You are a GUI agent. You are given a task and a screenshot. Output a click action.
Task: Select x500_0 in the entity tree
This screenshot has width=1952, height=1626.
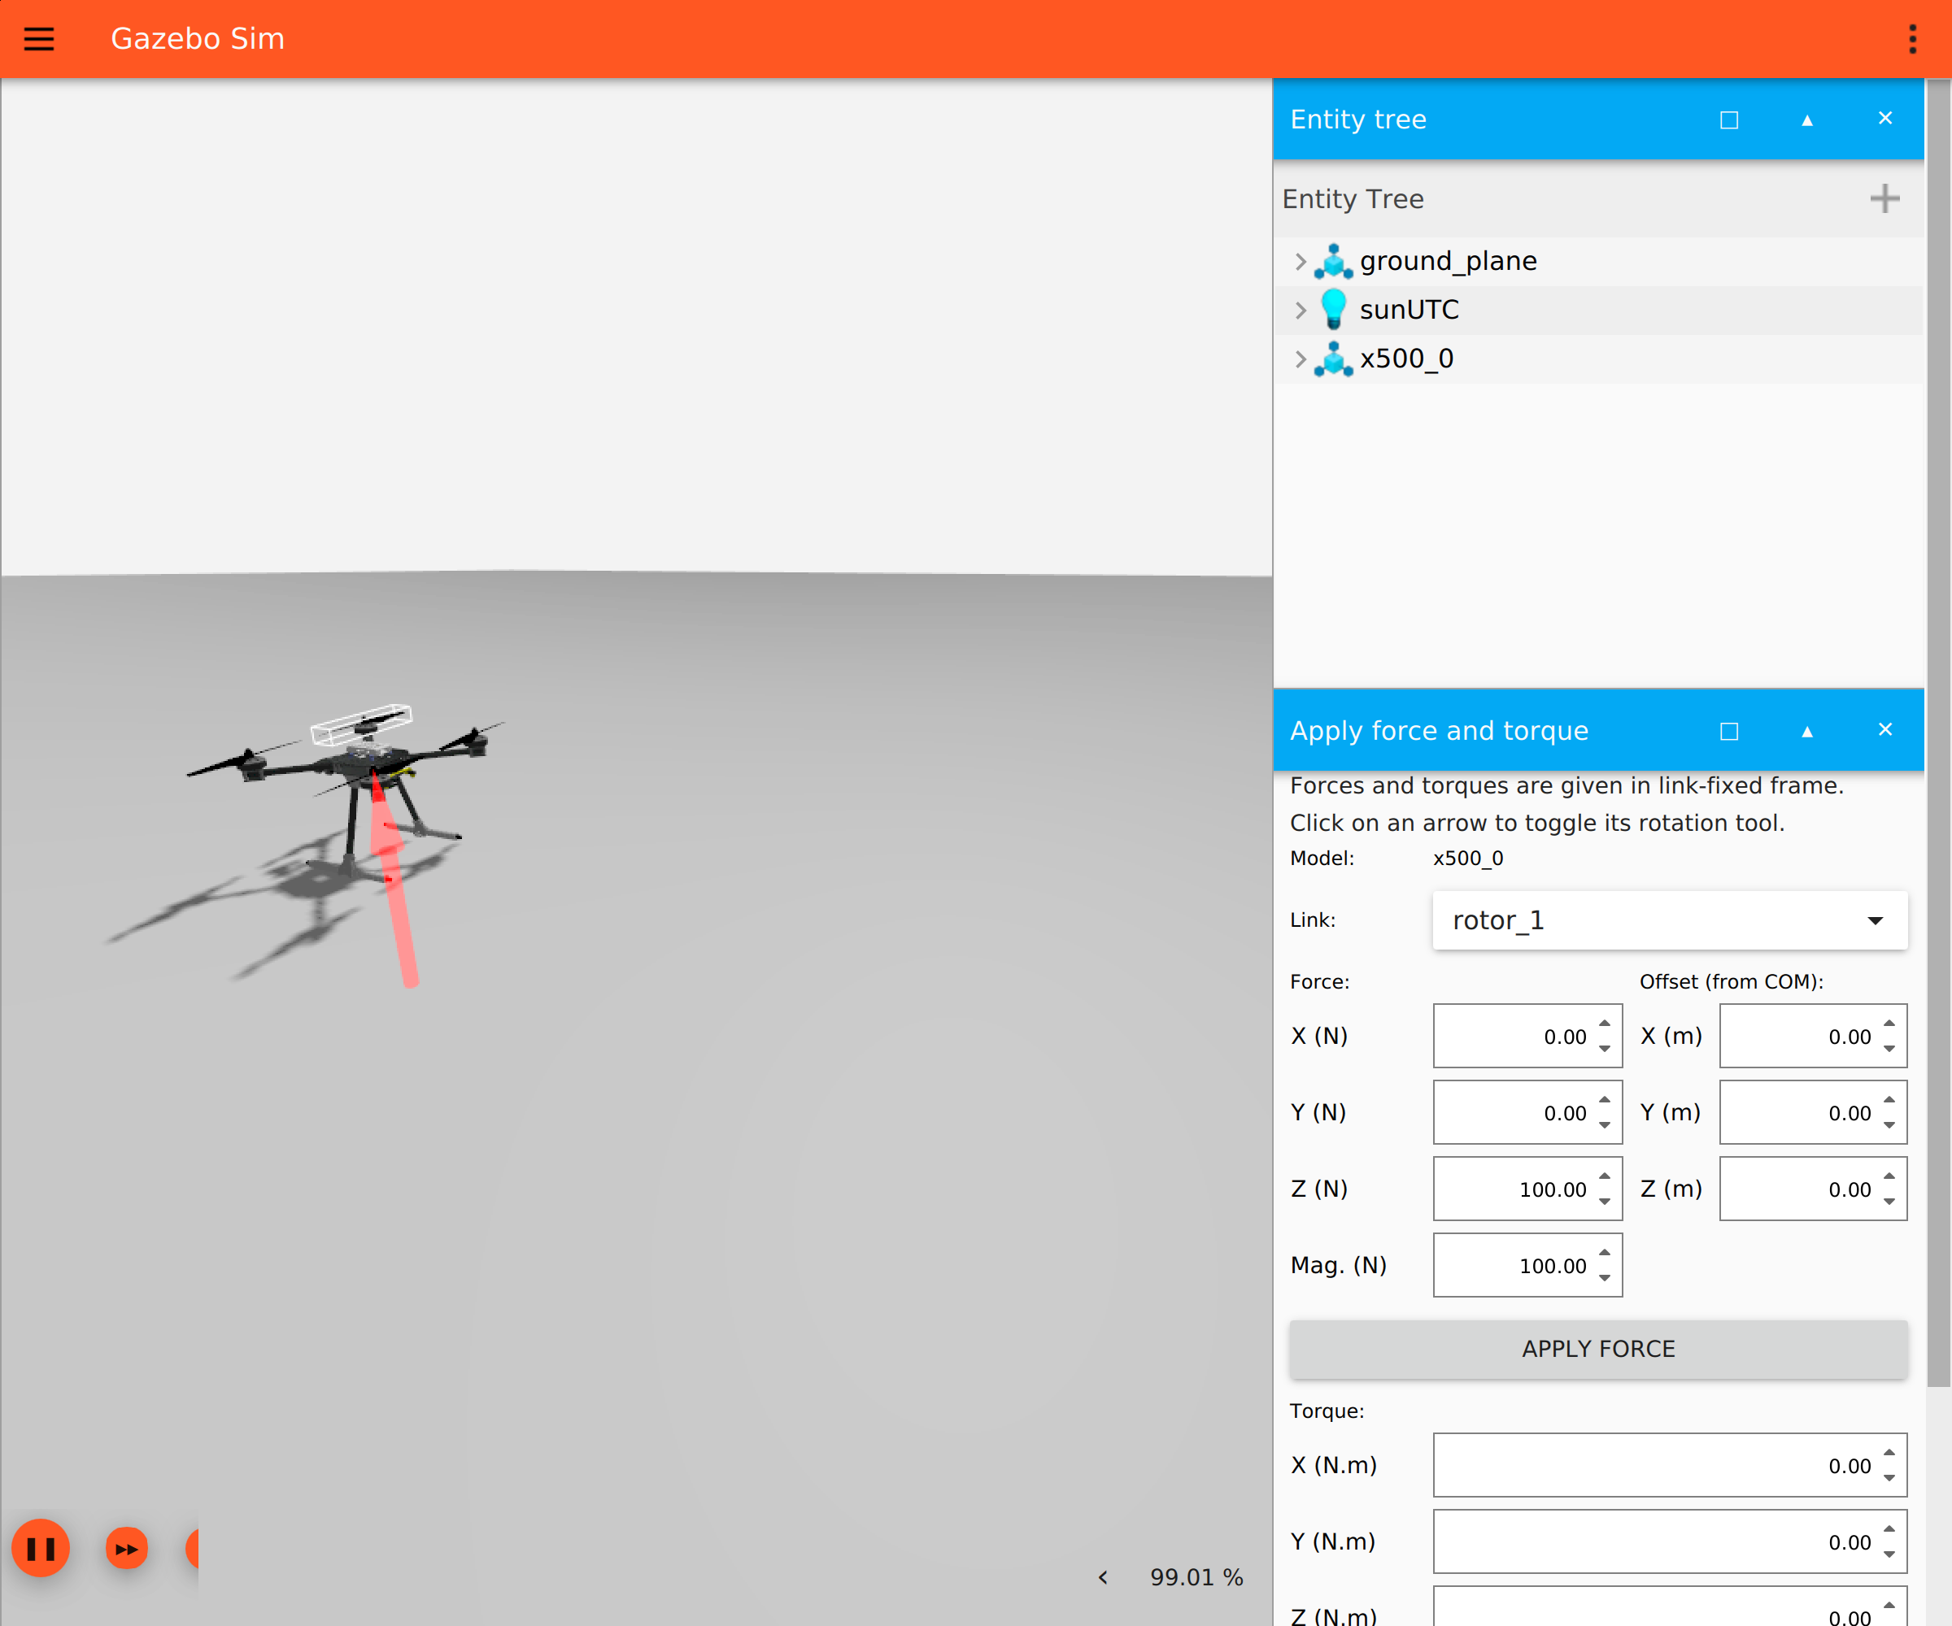1406,359
